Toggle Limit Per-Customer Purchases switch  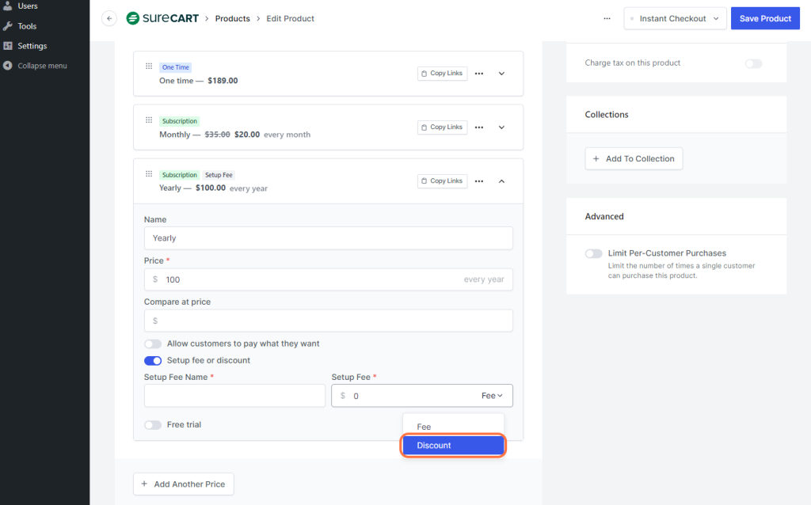point(593,253)
